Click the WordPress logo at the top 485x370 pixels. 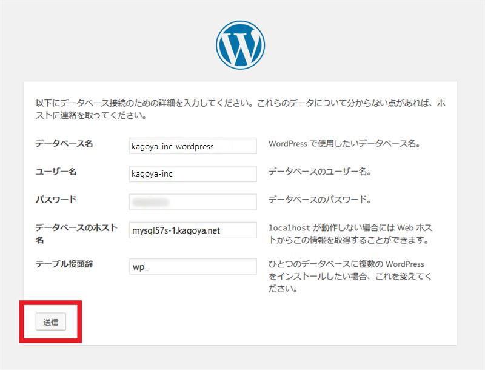240,45
